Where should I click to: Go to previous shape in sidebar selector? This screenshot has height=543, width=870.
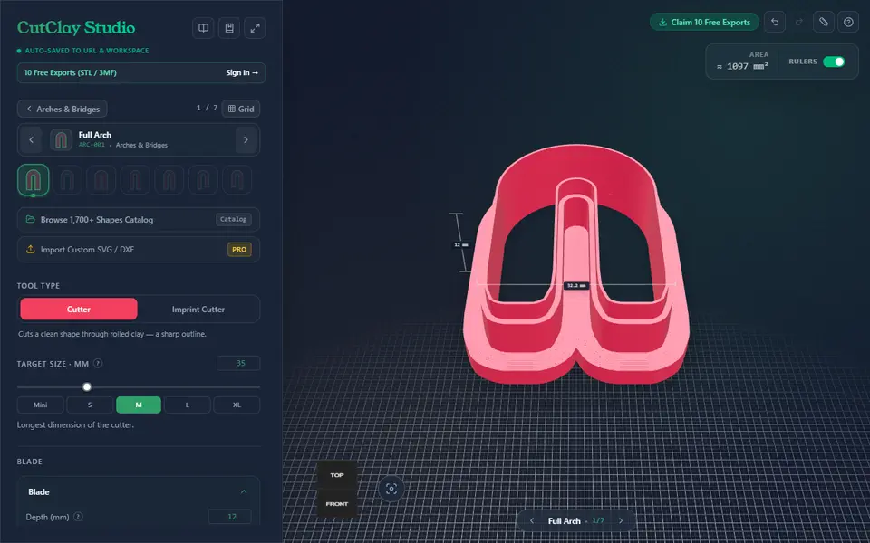click(31, 139)
